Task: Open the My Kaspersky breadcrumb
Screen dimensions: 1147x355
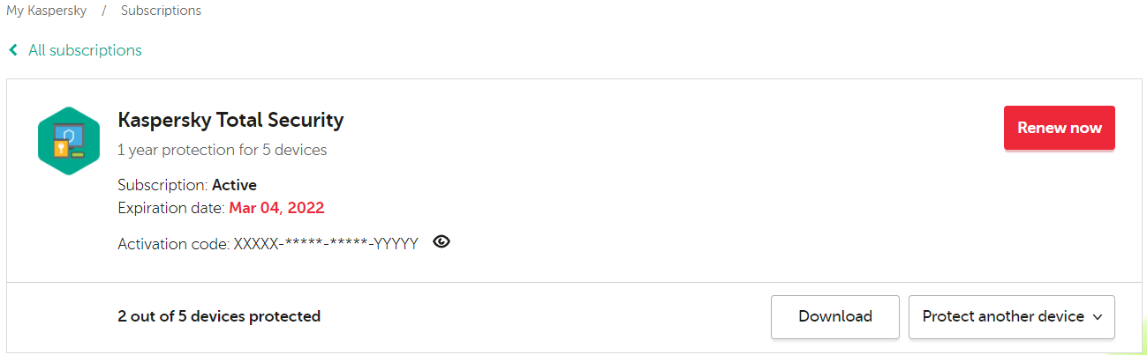Action: (x=46, y=11)
